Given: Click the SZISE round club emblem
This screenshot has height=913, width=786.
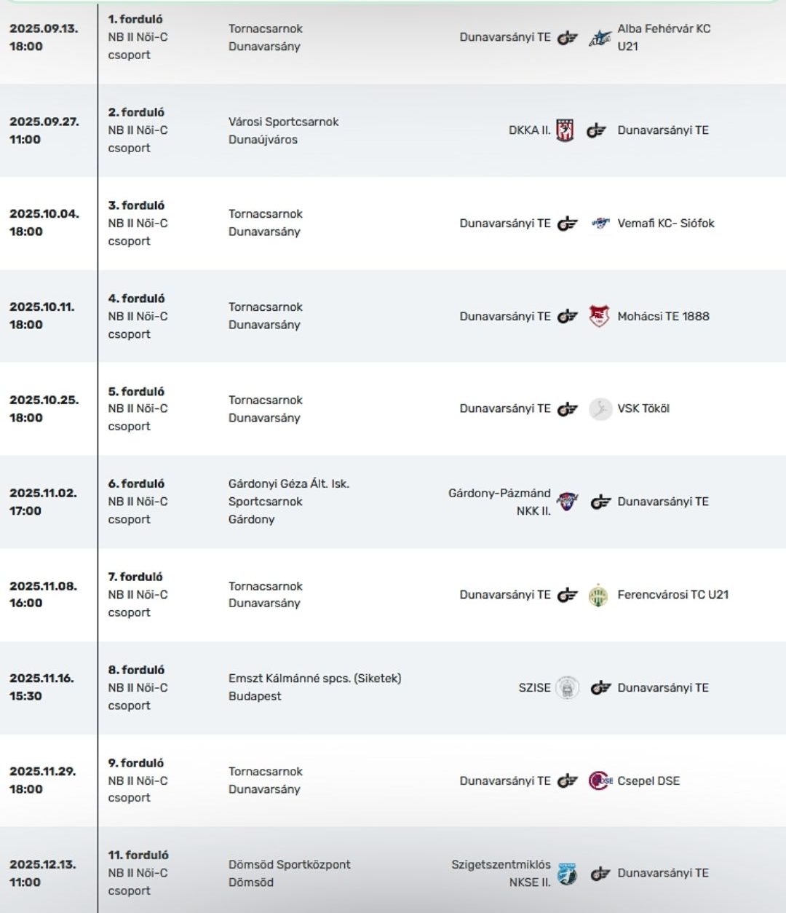Looking at the screenshot, I should 567,688.
